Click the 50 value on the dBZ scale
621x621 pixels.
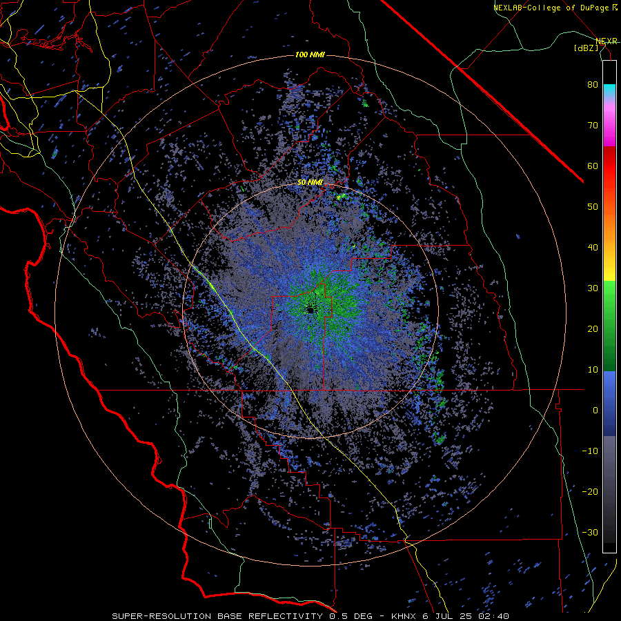click(x=593, y=207)
